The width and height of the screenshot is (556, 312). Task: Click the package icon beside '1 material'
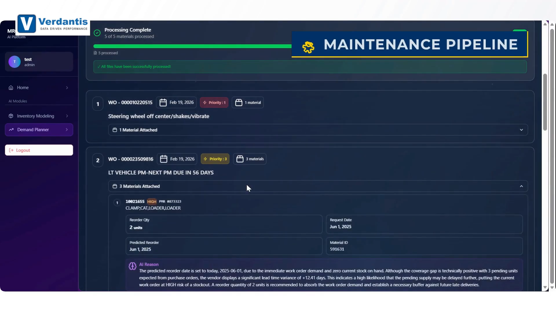click(239, 103)
